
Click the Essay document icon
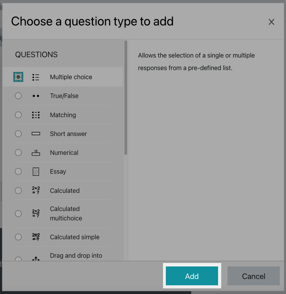pos(36,172)
